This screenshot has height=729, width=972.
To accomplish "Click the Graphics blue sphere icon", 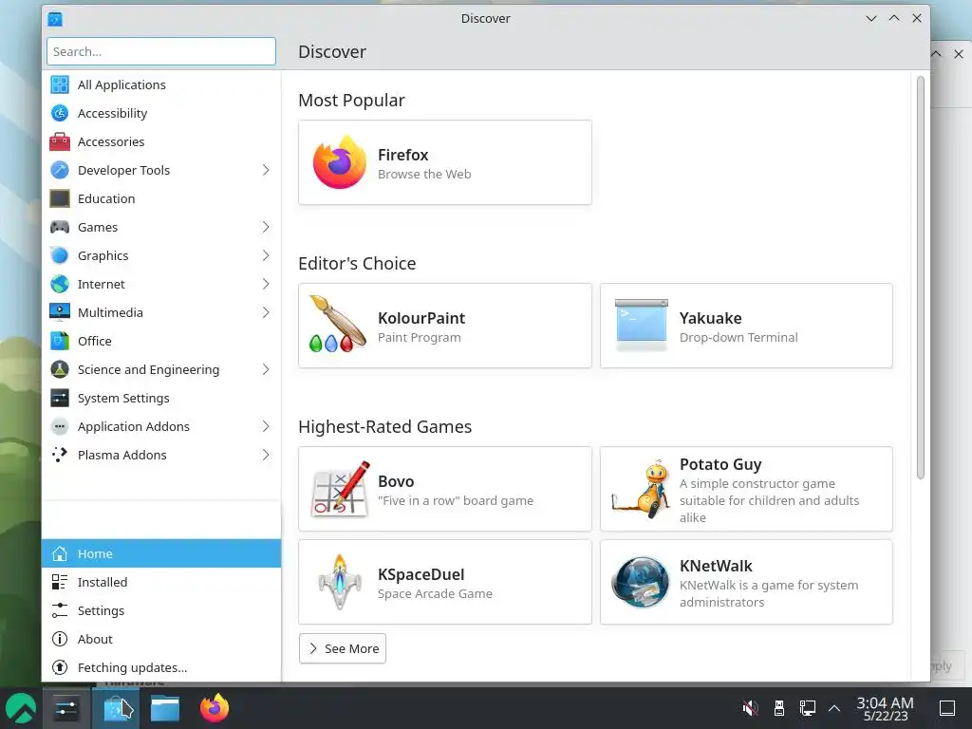I will coord(60,255).
